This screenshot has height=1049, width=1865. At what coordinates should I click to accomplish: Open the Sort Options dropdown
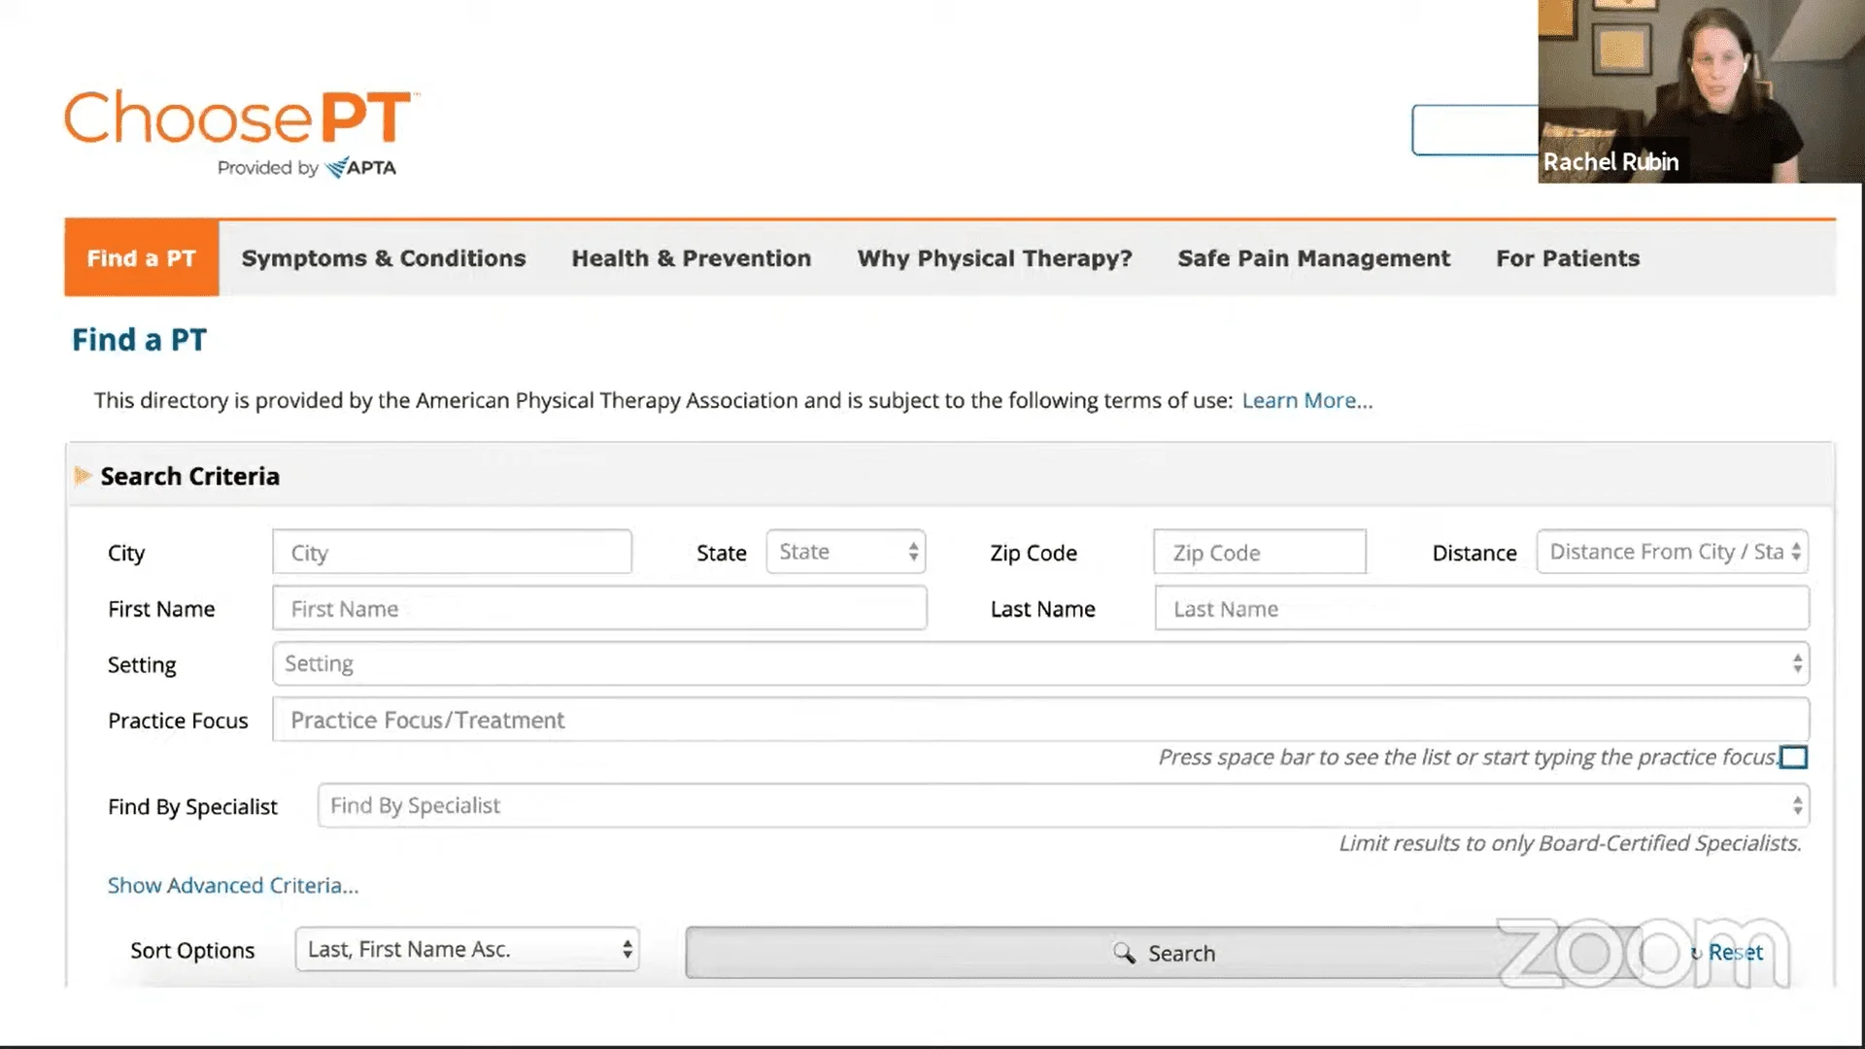[x=467, y=949]
